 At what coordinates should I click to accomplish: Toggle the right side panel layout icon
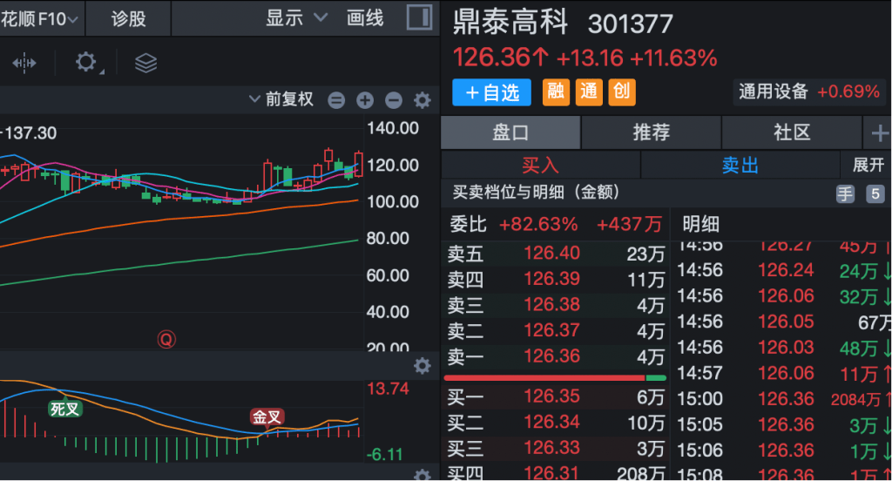419,17
